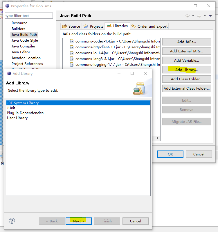Open the forward navigation history dropdown

pos(205,16)
